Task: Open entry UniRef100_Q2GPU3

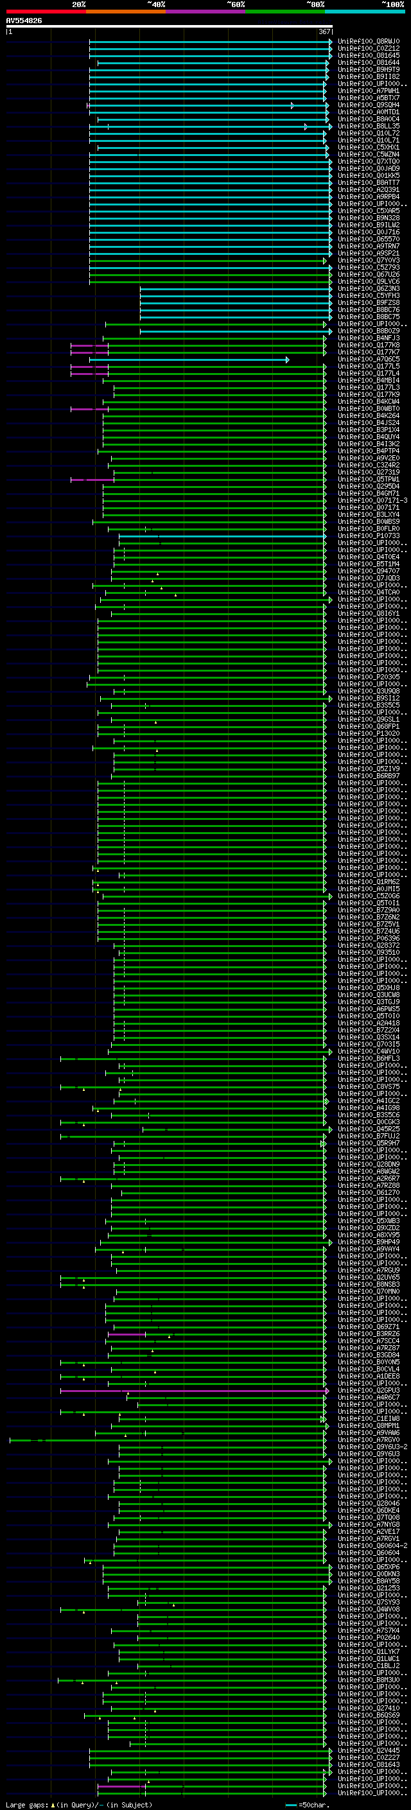Action: [368, 1391]
